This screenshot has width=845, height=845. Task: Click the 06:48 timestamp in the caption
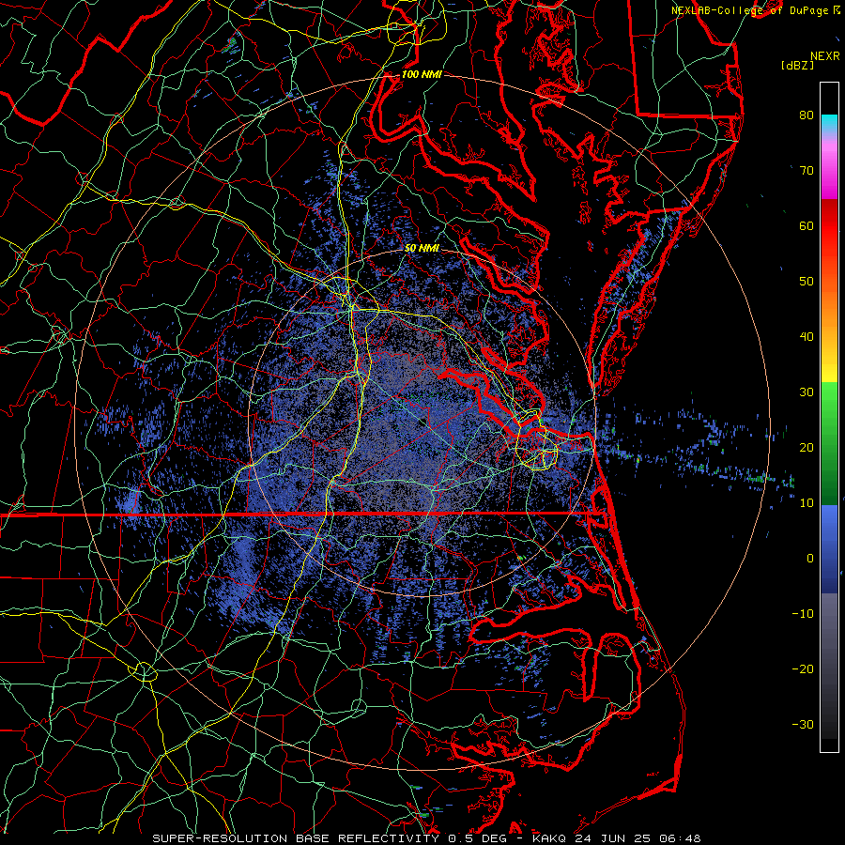(680, 838)
